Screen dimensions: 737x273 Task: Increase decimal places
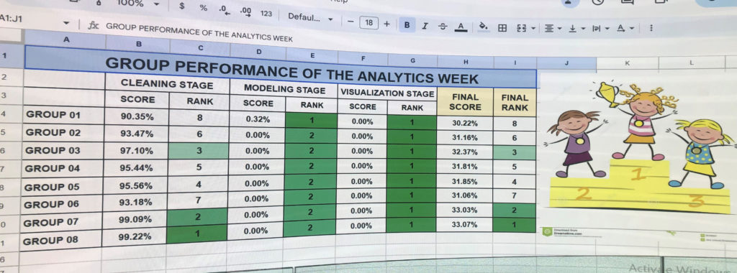(245, 11)
